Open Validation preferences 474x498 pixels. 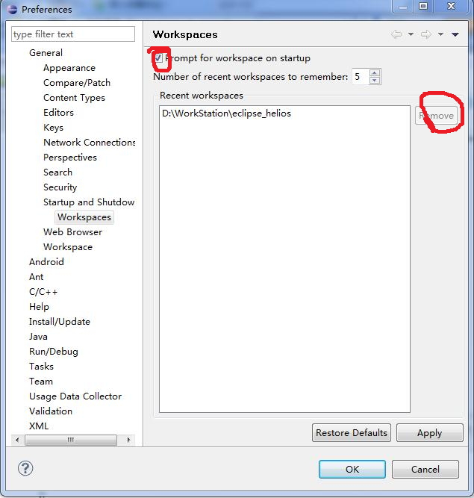[x=51, y=411]
